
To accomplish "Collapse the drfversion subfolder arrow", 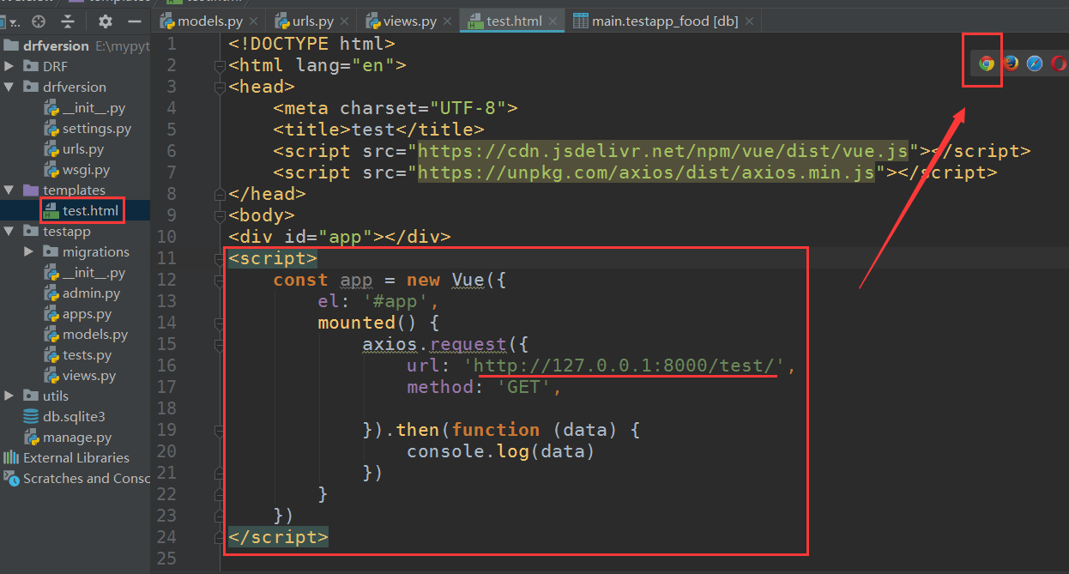I will tap(9, 87).
